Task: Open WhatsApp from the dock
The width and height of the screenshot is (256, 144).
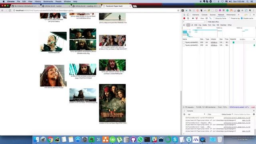Action: click(x=140, y=140)
